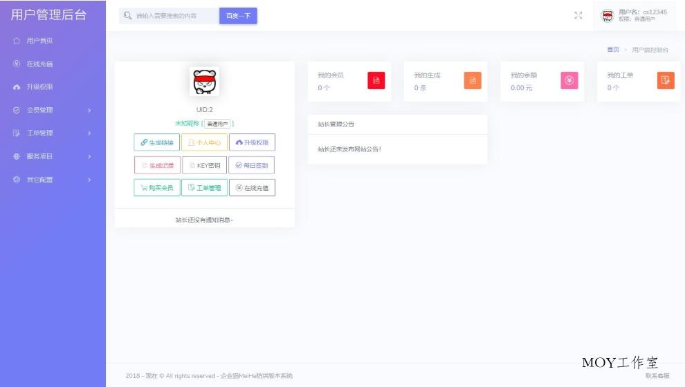This screenshot has height=387, width=685.
Task: Click the 站长还没有通知消息 text
Action: pyautogui.click(x=204, y=220)
